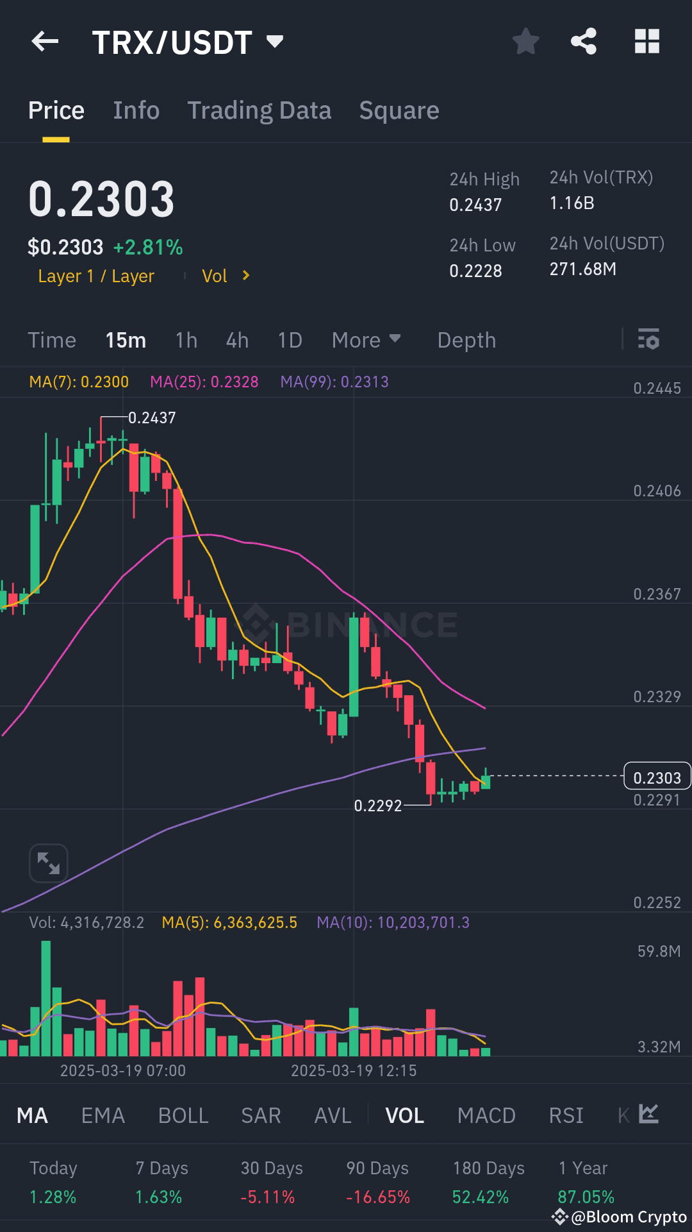Open the Vol tag chevron under price

coord(245,276)
